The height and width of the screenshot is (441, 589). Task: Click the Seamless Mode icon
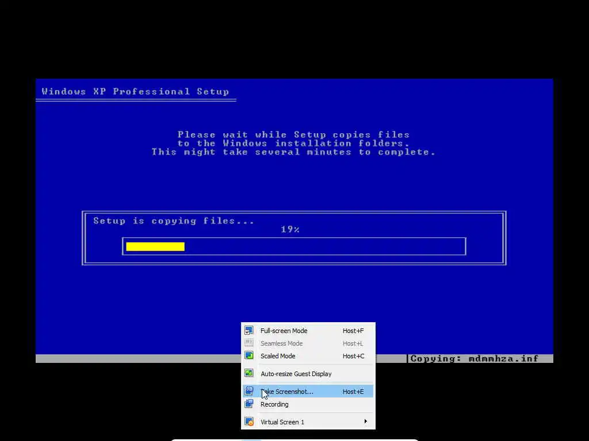coord(248,343)
